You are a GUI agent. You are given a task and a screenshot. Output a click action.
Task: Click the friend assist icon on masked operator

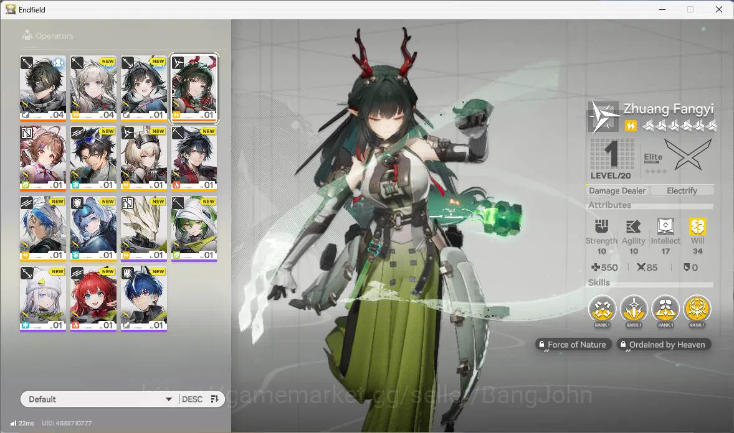[x=58, y=62]
